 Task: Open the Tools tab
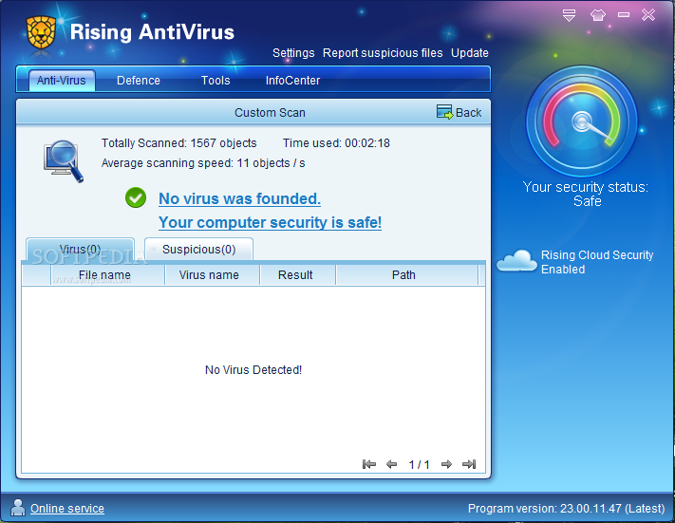pos(216,81)
